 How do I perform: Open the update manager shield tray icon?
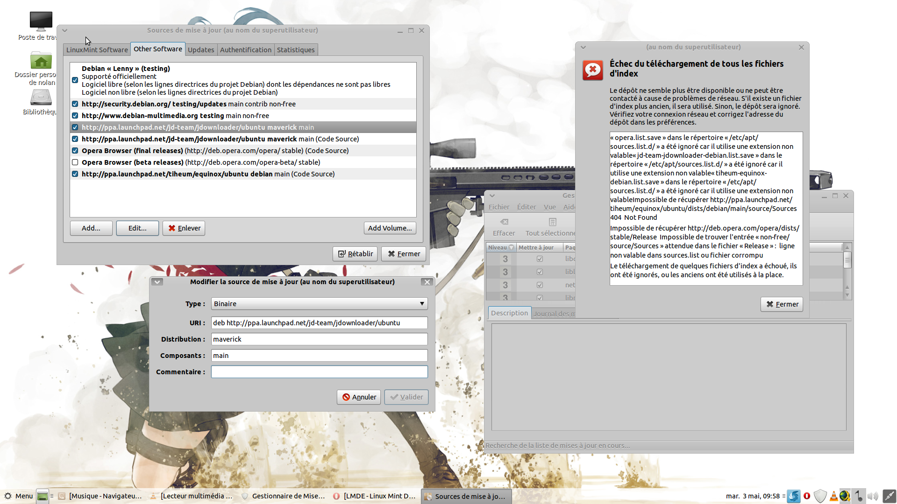(820, 496)
